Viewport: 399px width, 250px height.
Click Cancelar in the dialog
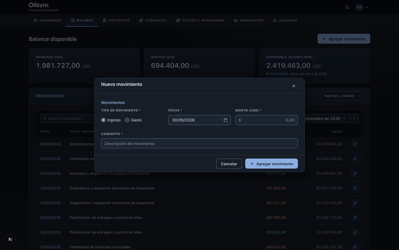229,164
